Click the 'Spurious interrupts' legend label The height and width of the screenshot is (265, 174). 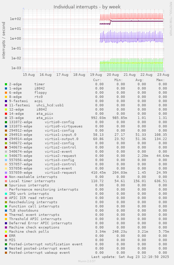[29, 185]
